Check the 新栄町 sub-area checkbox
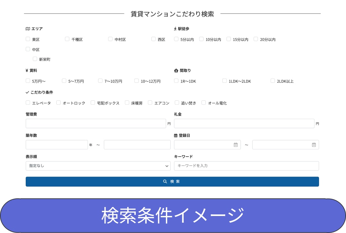346x233 pixels. (x=35, y=59)
